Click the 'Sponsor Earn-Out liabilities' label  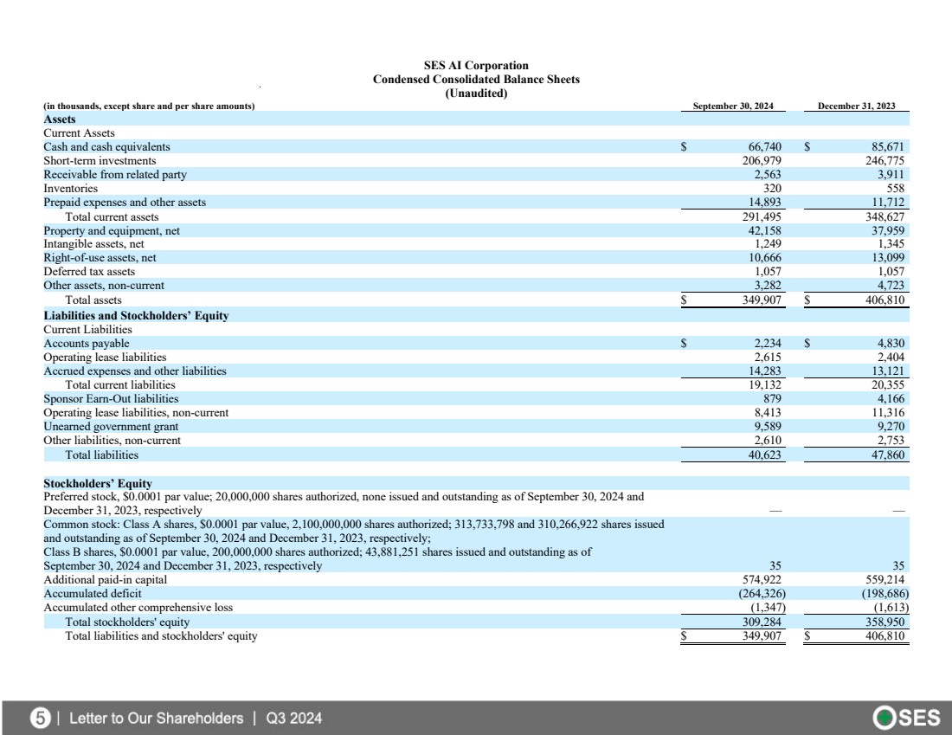coord(111,399)
